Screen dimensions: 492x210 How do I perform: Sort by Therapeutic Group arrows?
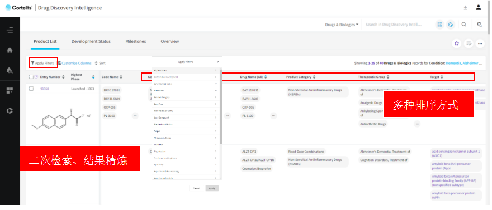click(x=388, y=77)
